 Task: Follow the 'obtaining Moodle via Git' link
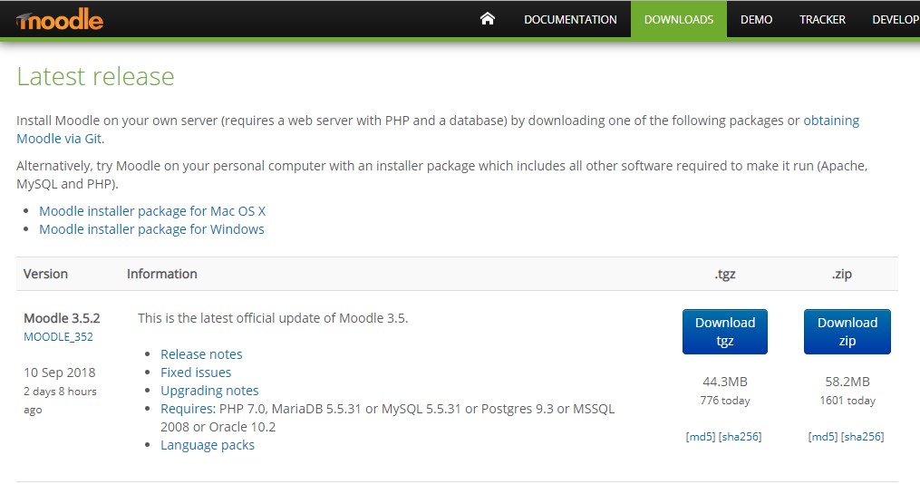[x=831, y=121]
